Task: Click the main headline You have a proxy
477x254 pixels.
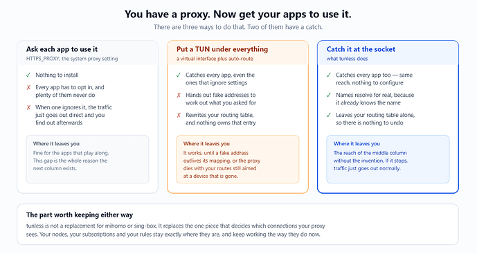Action: (238, 15)
